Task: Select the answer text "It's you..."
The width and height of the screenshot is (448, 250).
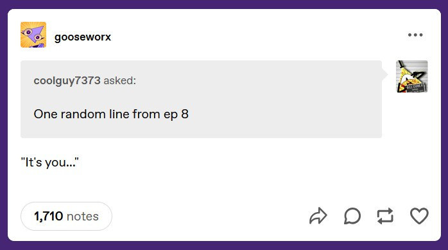Action: coord(49,162)
